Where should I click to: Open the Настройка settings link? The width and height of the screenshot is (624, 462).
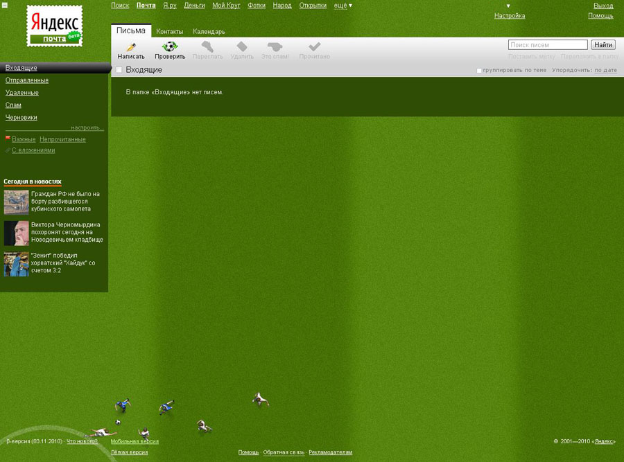(x=510, y=16)
